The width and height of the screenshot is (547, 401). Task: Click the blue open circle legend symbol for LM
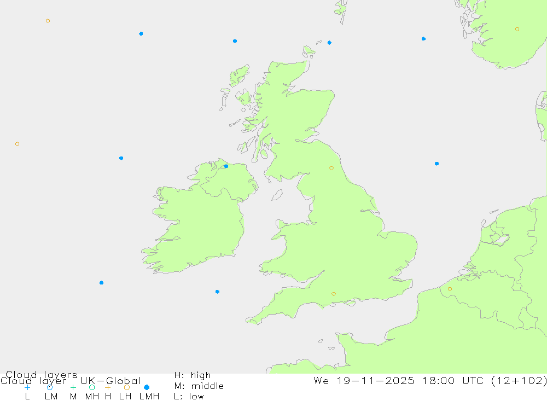(x=50, y=387)
